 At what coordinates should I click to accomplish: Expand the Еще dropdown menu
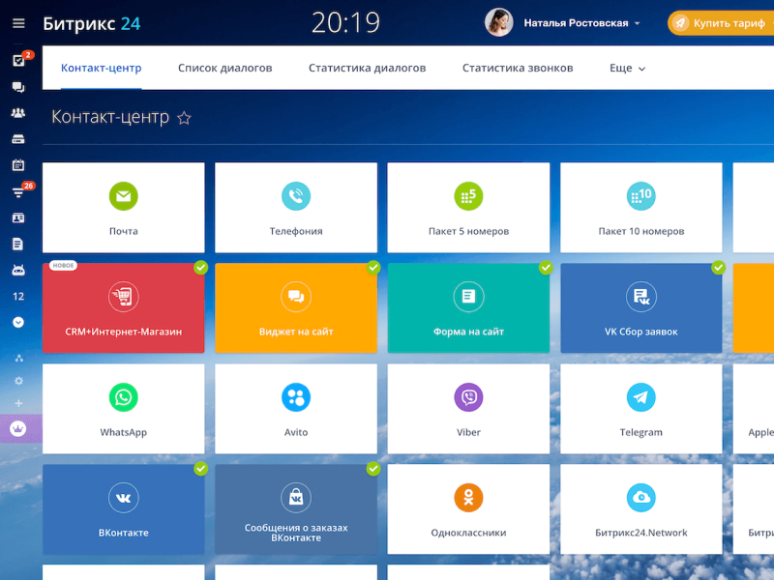coord(627,68)
